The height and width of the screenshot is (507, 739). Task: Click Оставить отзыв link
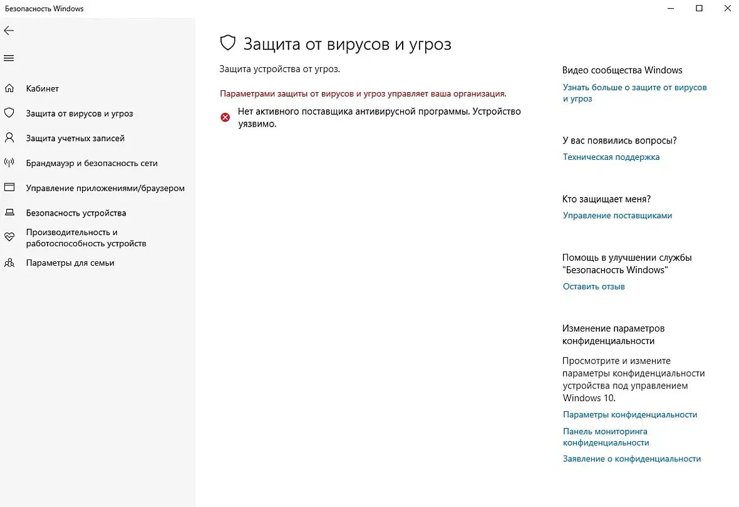click(594, 286)
